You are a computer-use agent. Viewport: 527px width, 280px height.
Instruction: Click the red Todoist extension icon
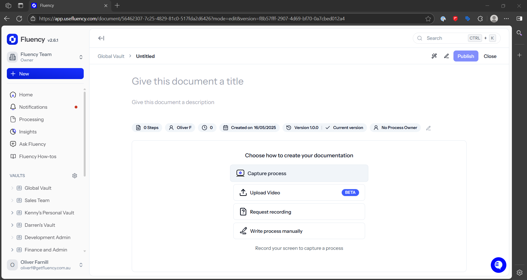click(x=455, y=19)
